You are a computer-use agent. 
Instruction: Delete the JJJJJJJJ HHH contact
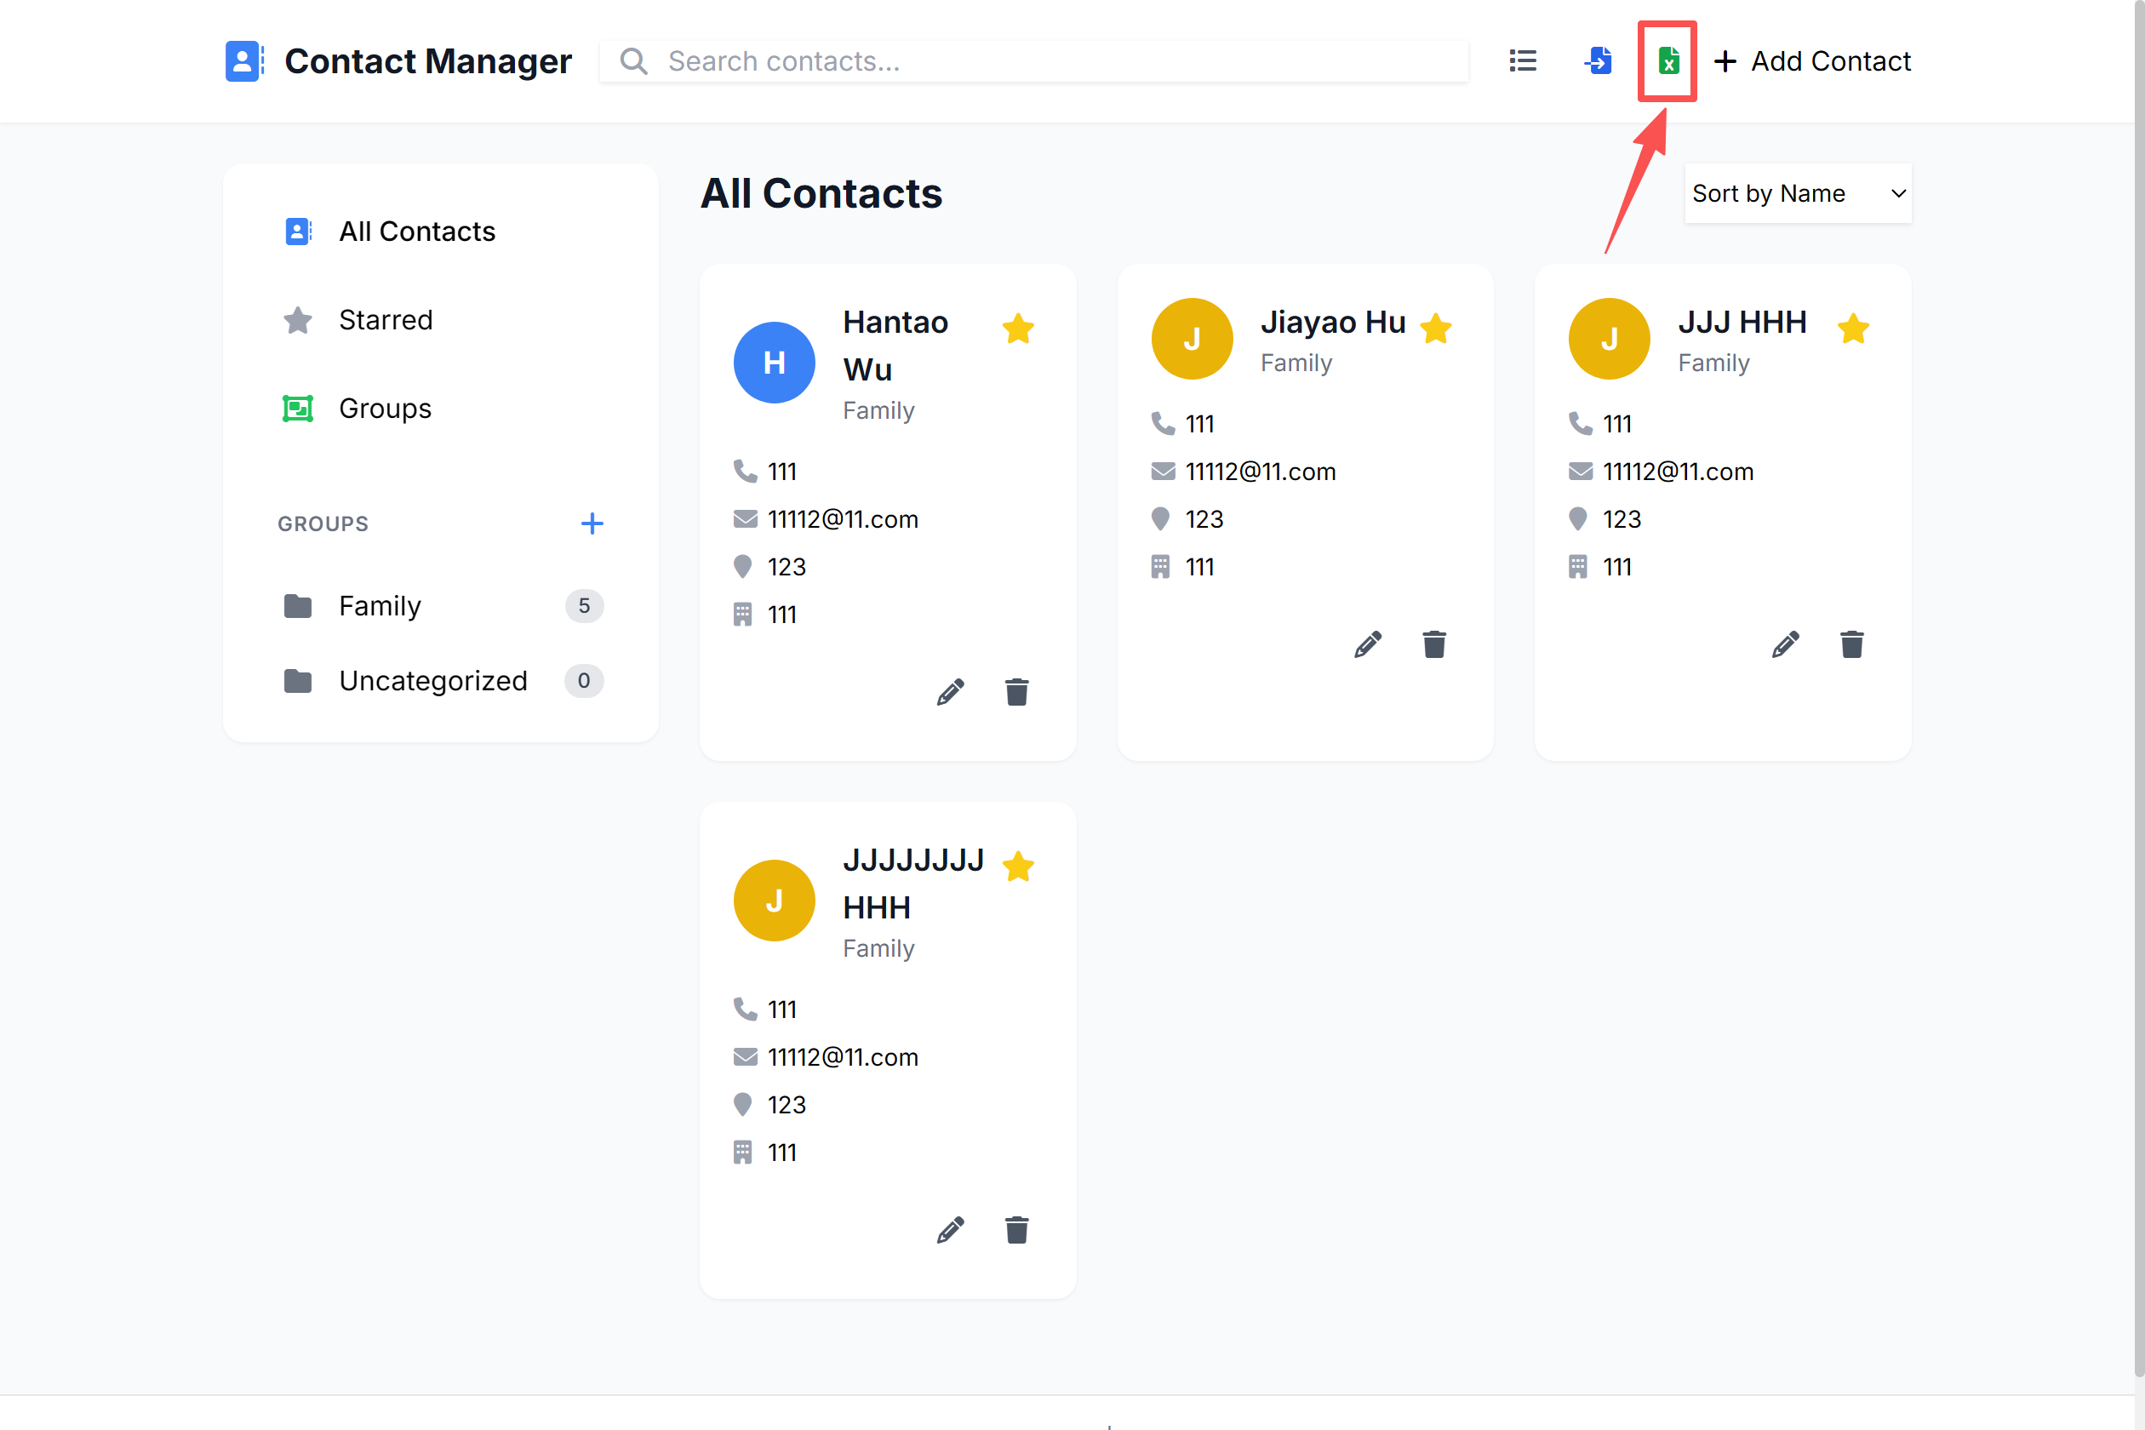pos(1016,1230)
